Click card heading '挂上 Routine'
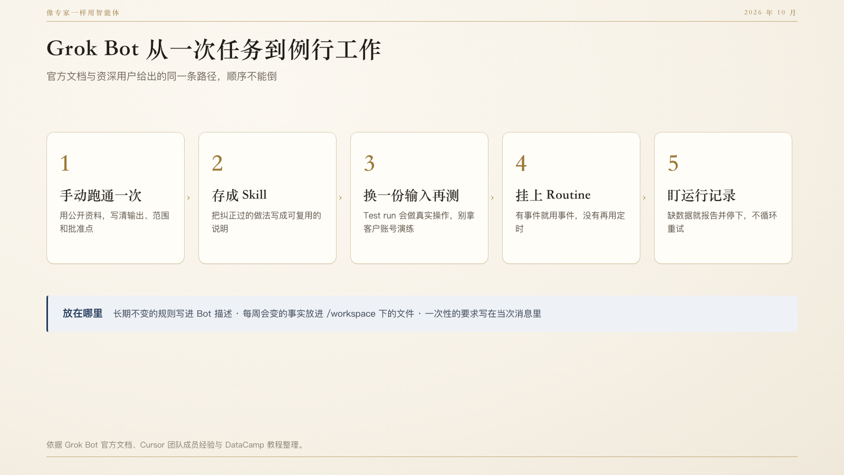Screen dimensions: 844x475 [553, 195]
